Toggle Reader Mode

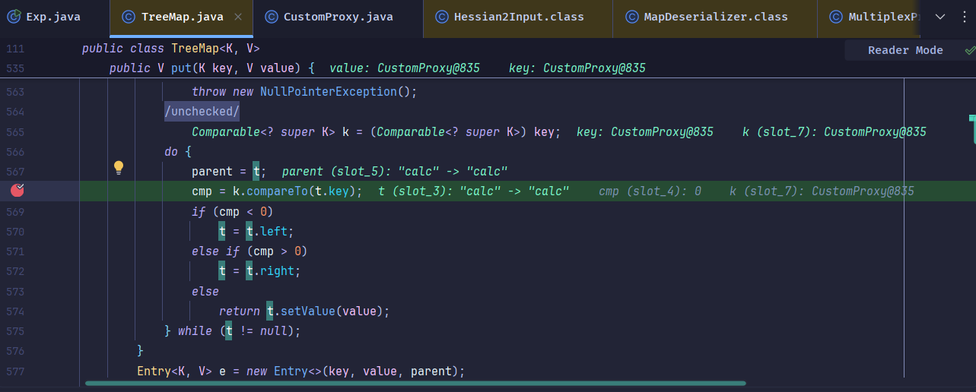coord(904,50)
